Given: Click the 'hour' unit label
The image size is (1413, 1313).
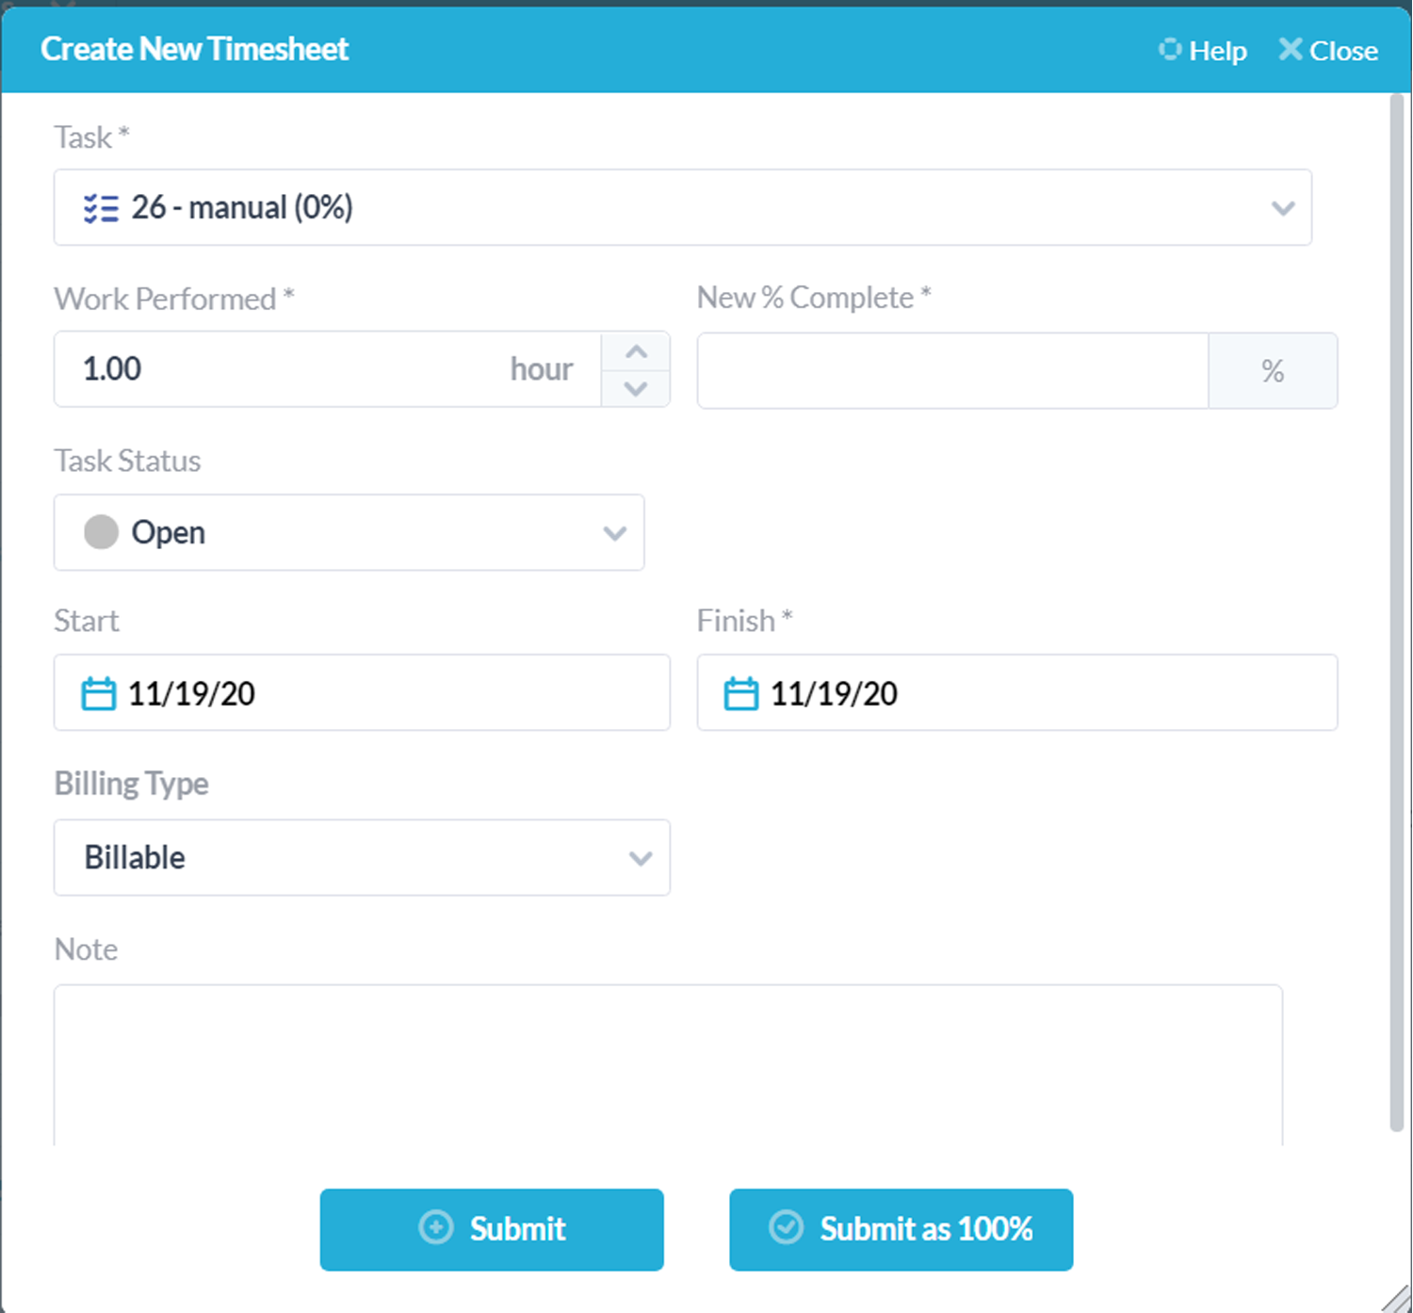Looking at the screenshot, I should (542, 369).
